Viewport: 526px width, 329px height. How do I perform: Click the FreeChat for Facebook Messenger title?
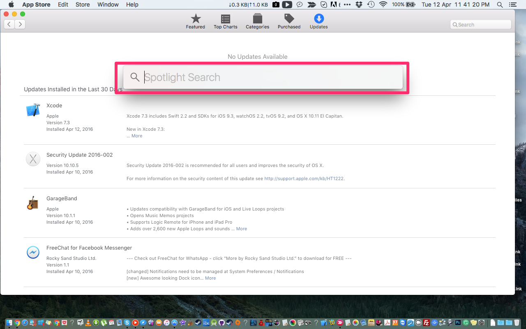pos(89,248)
